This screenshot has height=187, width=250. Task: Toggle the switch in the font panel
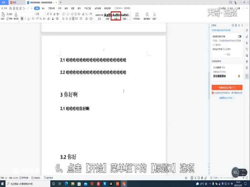[240, 36]
